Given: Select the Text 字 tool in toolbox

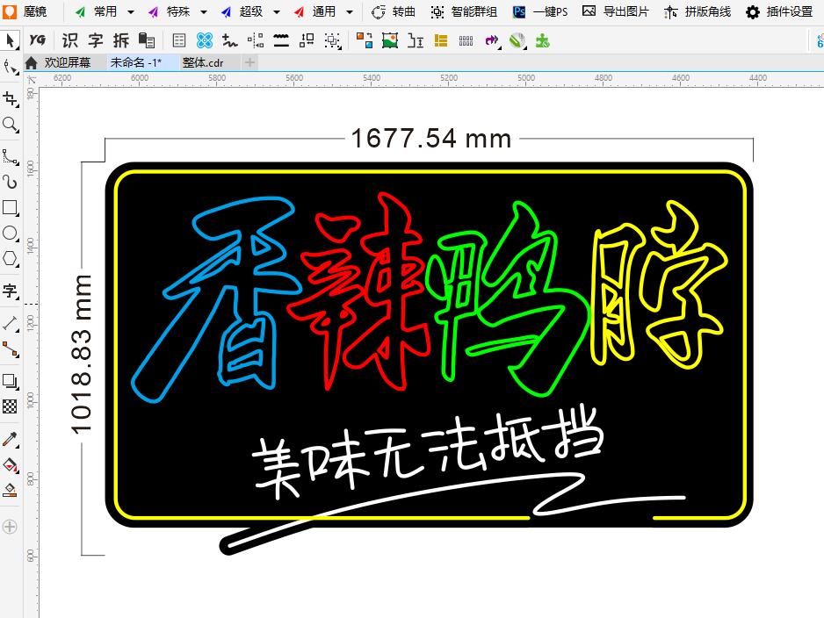Looking at the screenshot, I should click(x=11, y=291).
